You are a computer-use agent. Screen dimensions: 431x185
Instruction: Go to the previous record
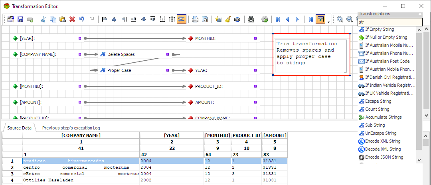coord(287,19)
